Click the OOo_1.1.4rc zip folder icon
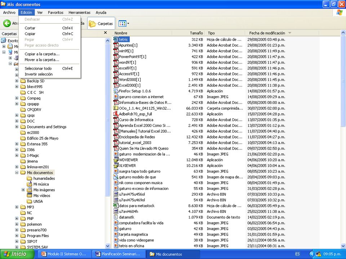The image size is (346, 259). (x=116, y=108)
